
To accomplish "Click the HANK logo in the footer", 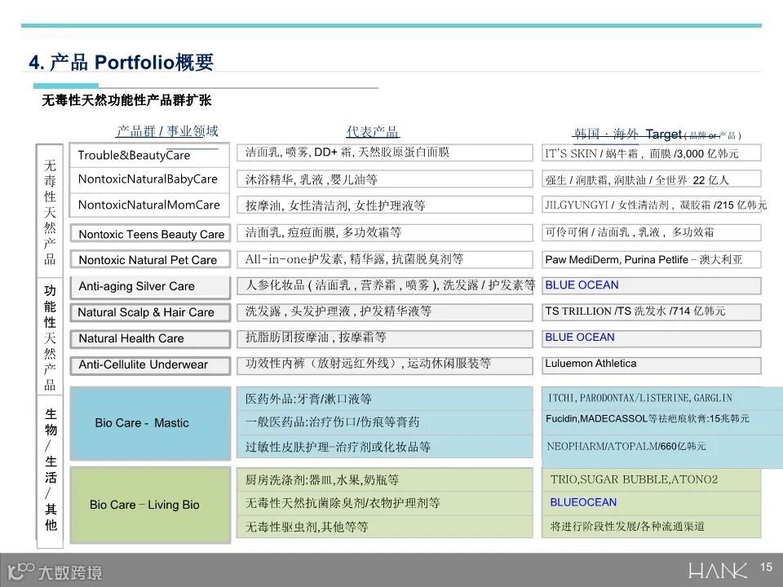I will [x=718, y=570].
